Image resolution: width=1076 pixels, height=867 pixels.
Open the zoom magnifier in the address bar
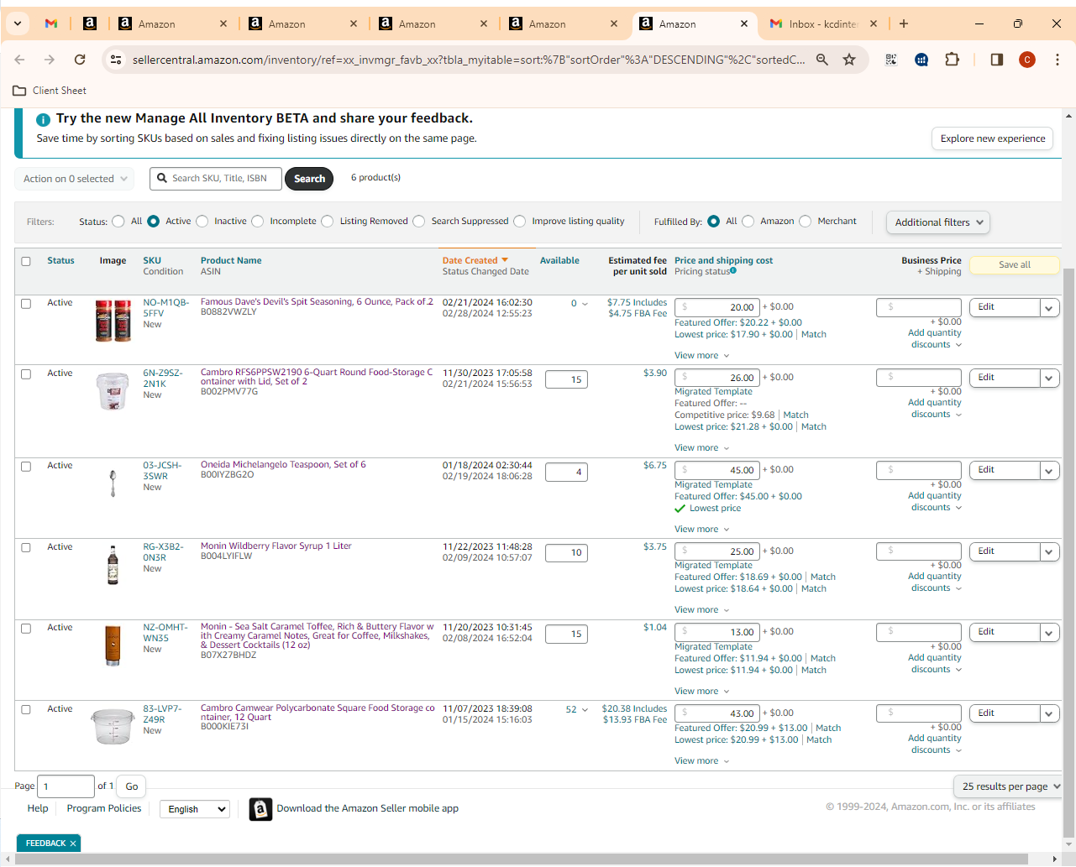822,60
